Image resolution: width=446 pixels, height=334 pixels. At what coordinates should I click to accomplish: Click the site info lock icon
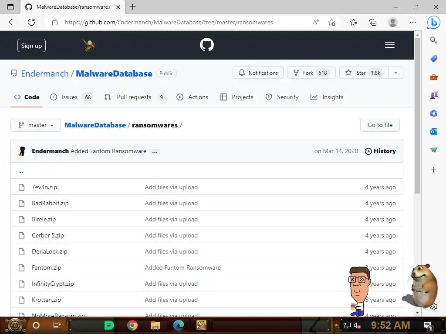[55, 22]
